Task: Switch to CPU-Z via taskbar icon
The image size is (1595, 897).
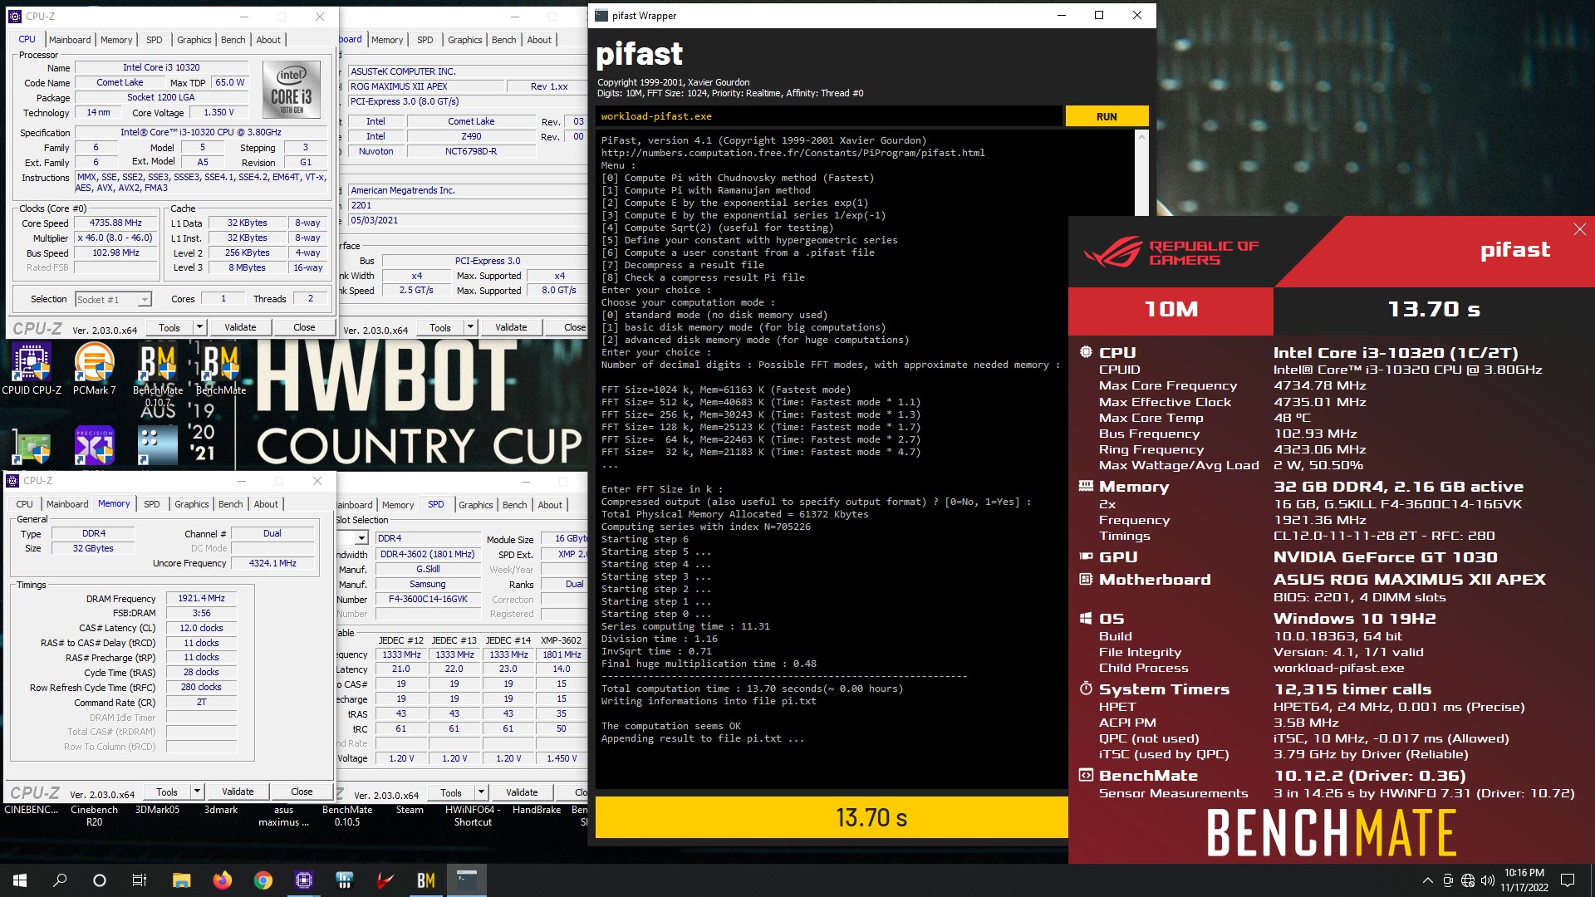Action: [x=303, y=880]
